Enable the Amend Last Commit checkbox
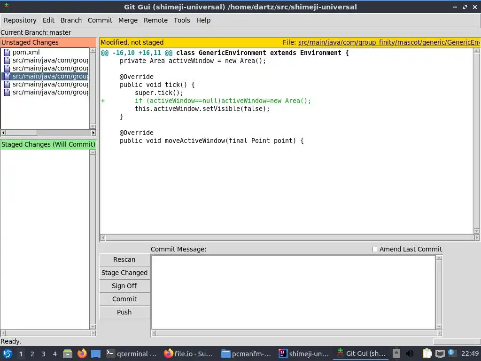 pos(374,249)
